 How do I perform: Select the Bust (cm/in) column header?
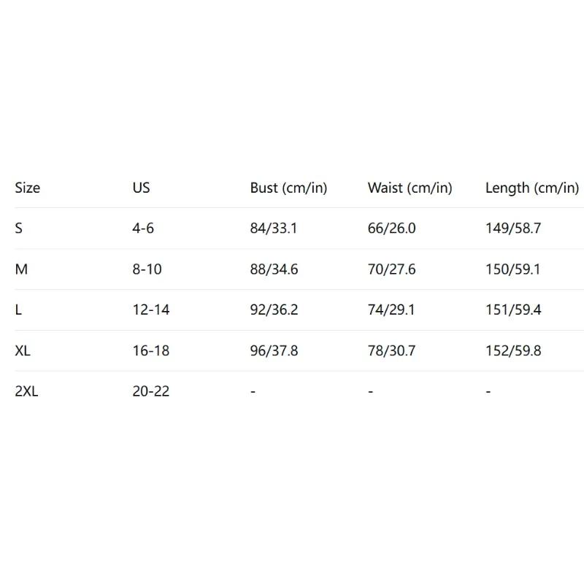point(288,188)
